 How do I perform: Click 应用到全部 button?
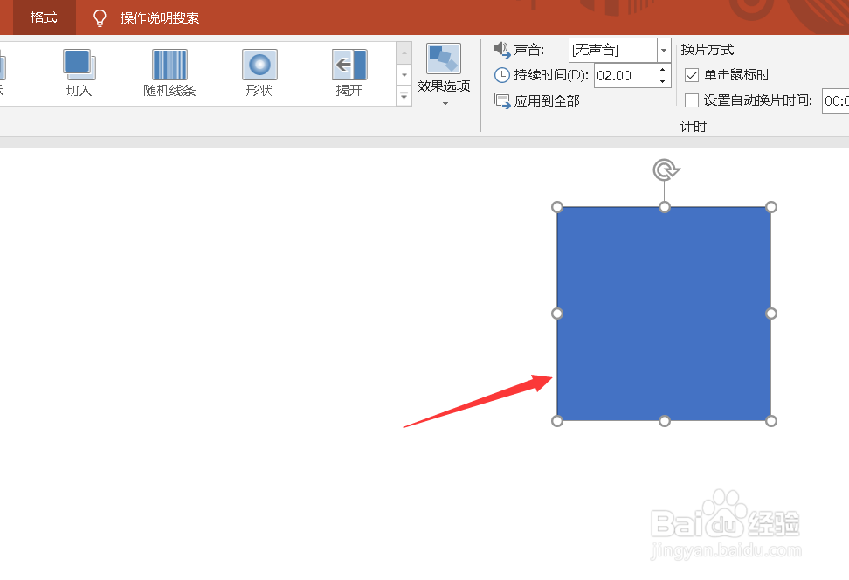point(536,100)
